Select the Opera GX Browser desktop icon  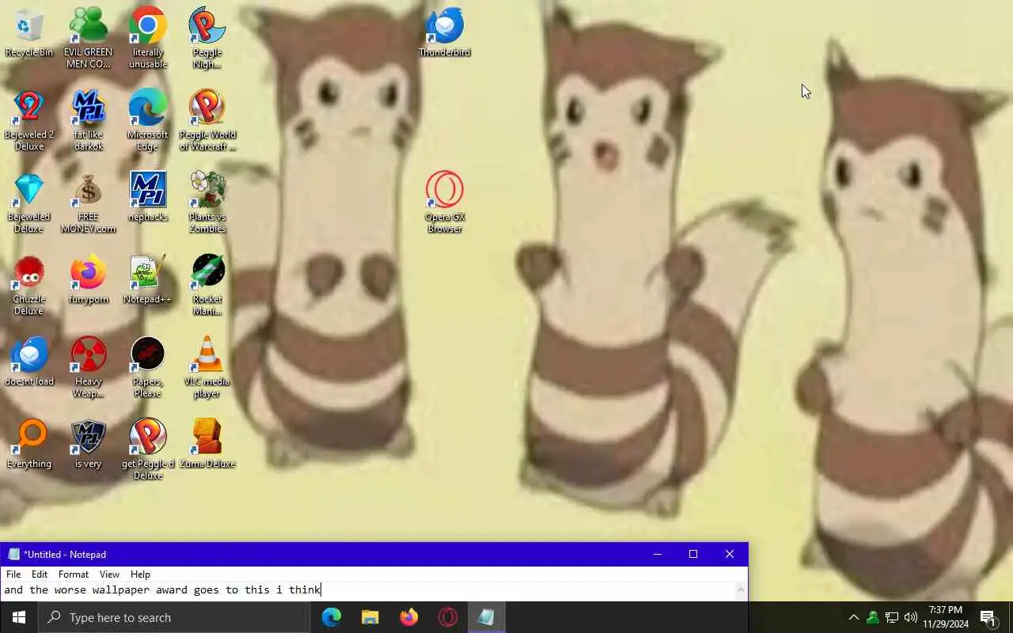coord(445,203)
